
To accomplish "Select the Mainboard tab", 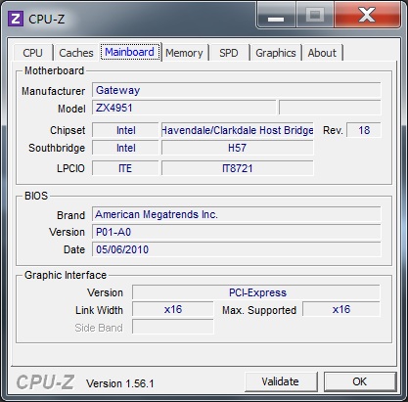I will click(x=130, y=52).
